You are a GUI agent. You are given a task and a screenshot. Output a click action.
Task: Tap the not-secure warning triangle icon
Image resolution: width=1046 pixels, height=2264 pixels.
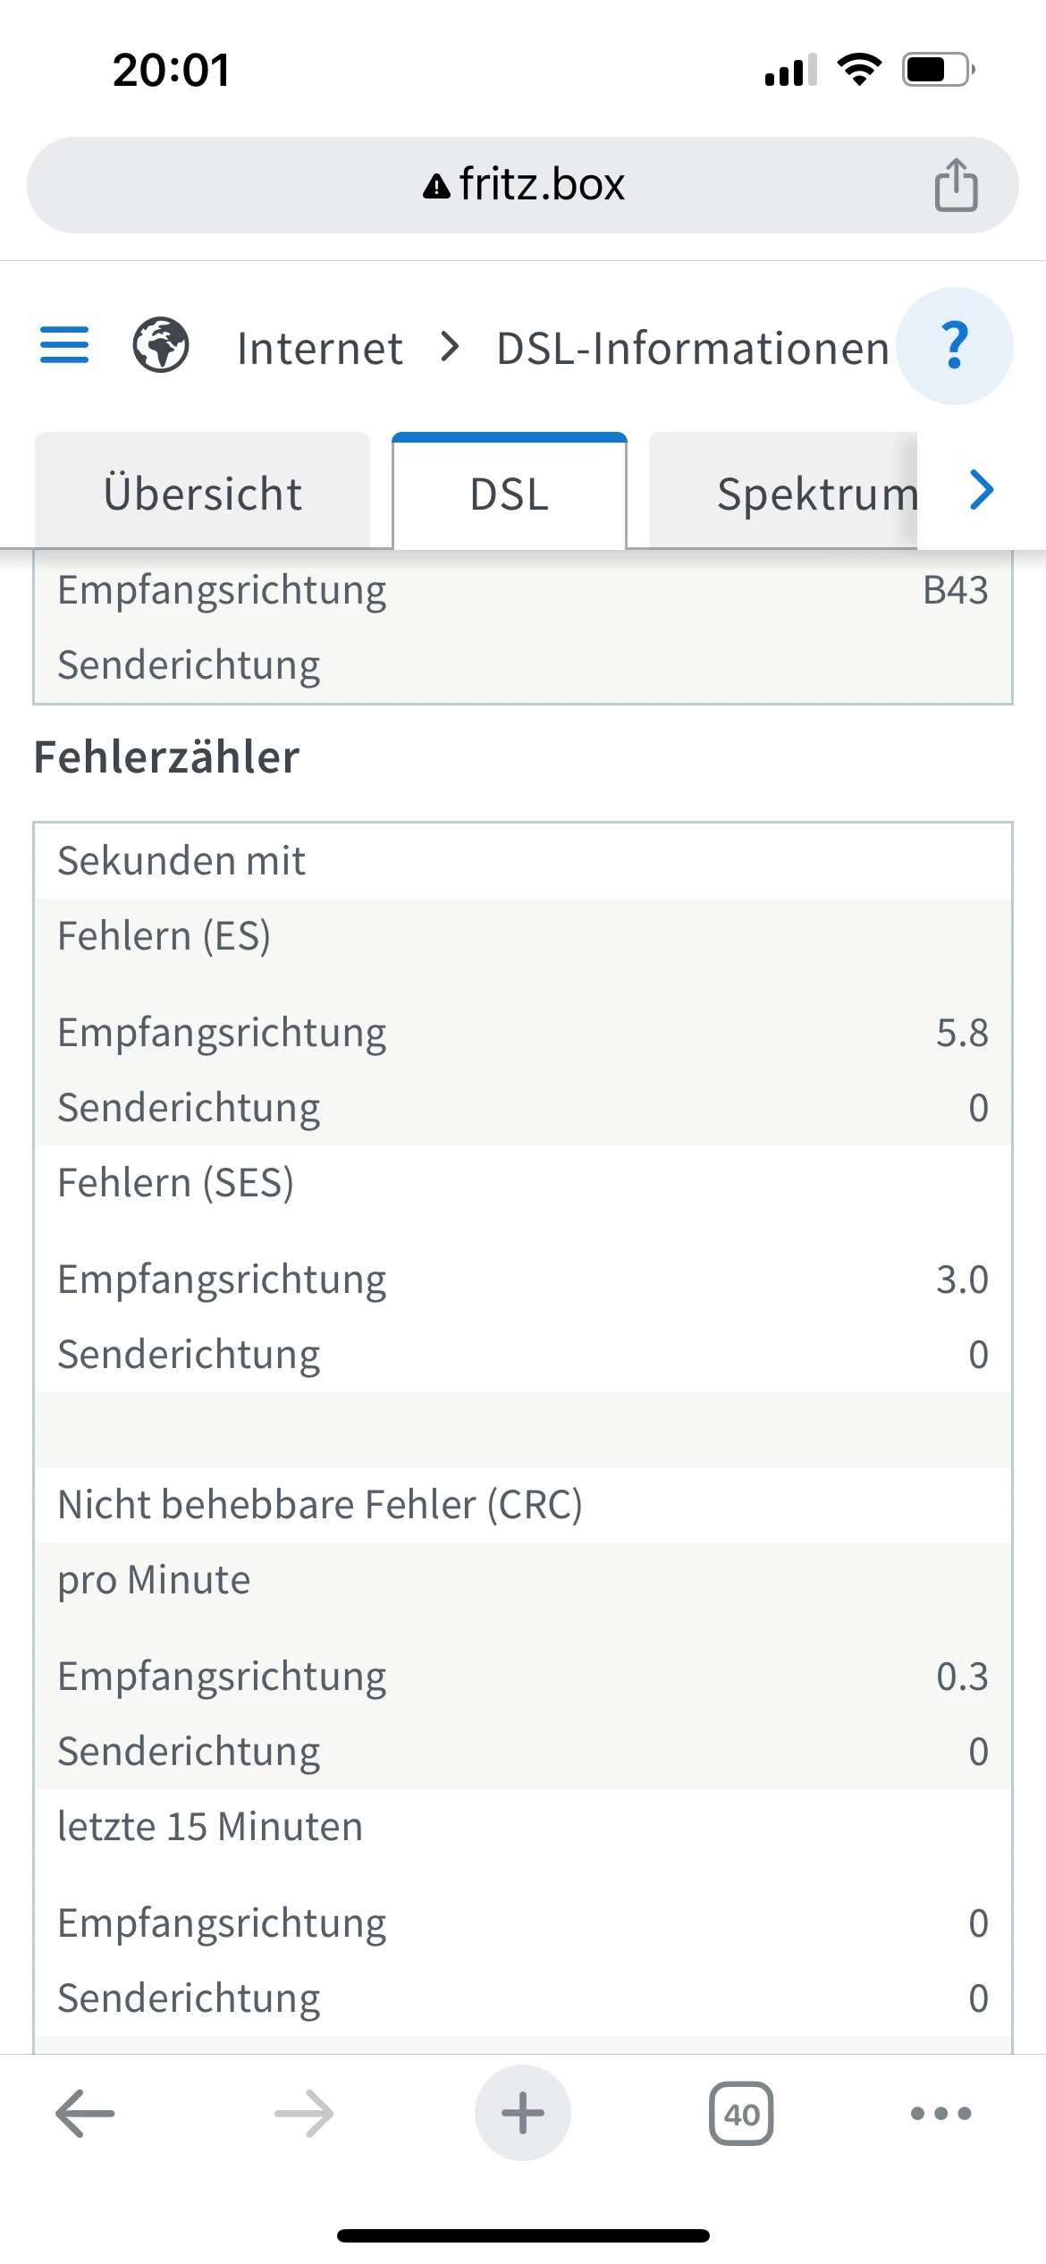coord(436,186)
